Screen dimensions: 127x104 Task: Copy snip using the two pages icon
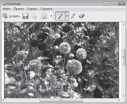(34, 16)
